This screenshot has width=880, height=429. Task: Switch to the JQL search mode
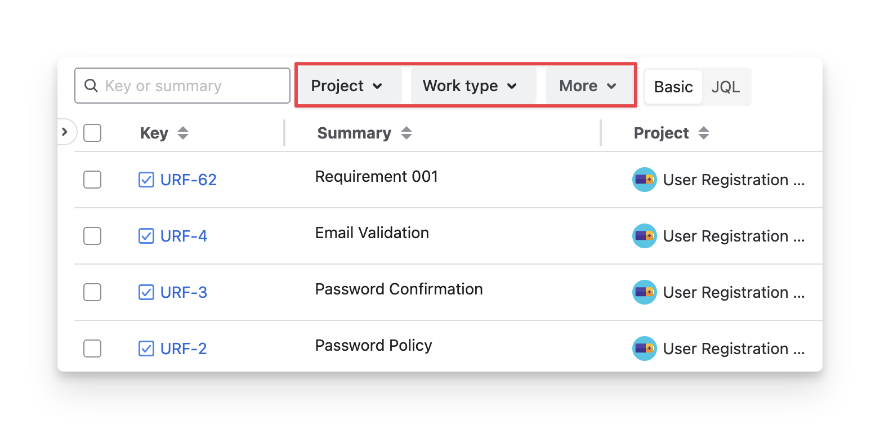(725, 87)
